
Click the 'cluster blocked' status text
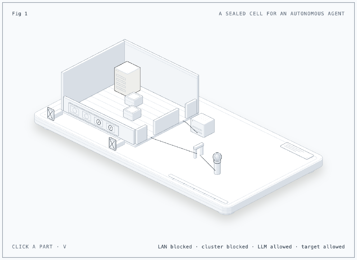tap(225, 247)
